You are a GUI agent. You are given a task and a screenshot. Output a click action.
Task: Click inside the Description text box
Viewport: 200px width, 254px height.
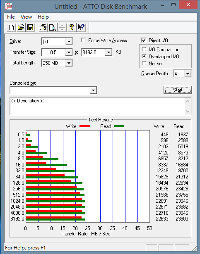[x=97, y=106]
